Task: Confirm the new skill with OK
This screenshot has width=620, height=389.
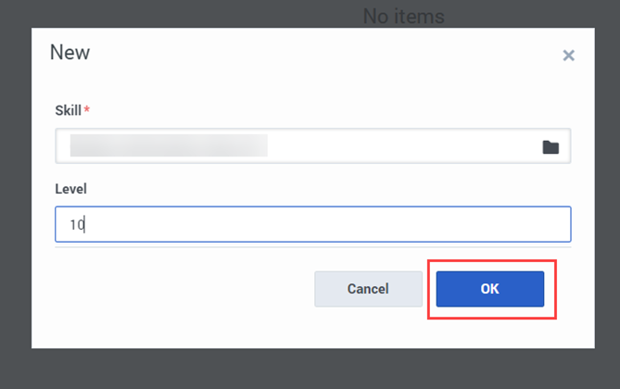Action: click(x=489, y=289)
